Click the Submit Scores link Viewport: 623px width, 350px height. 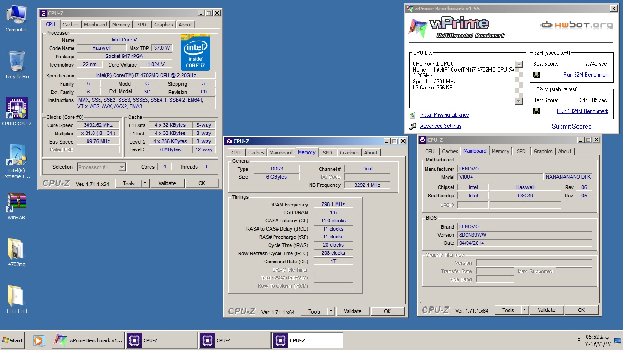point(571,127)
